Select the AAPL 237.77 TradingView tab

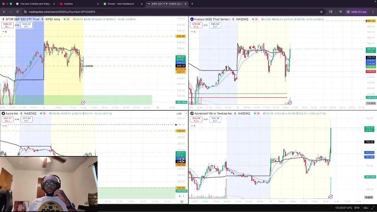tap(166, 4)
